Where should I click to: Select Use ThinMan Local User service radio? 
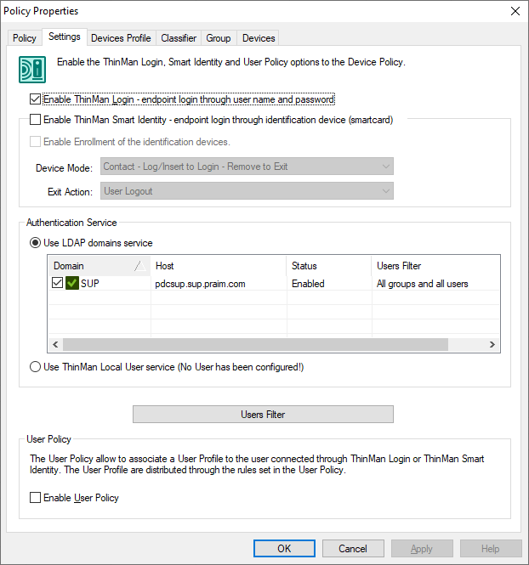35,367
